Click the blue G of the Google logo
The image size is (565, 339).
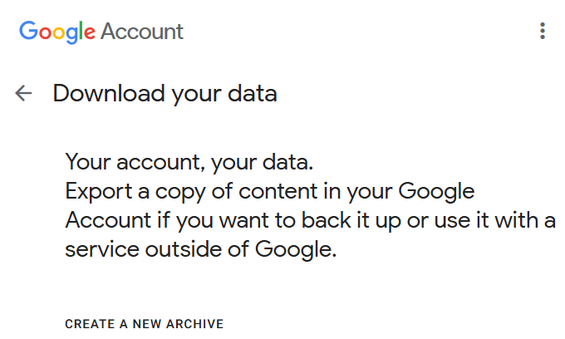click(x=29, y=32)
